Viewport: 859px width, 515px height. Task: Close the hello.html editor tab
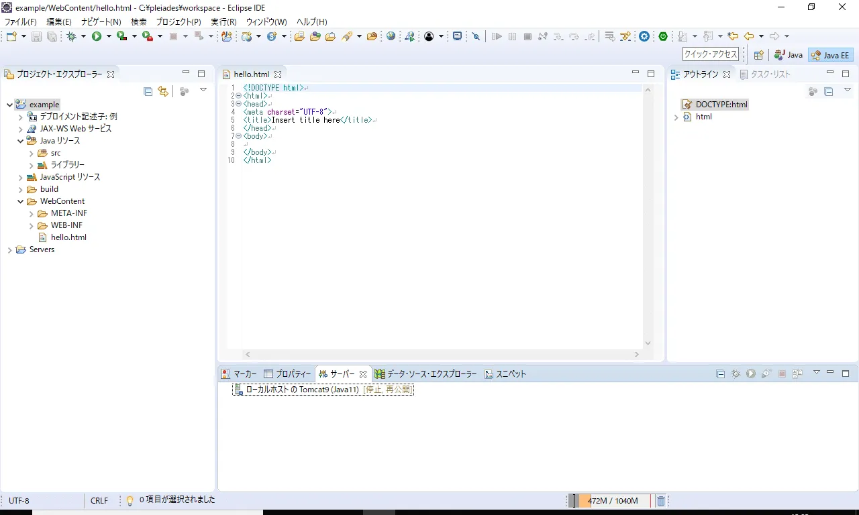pyautogui.click(x=278, y=74)
